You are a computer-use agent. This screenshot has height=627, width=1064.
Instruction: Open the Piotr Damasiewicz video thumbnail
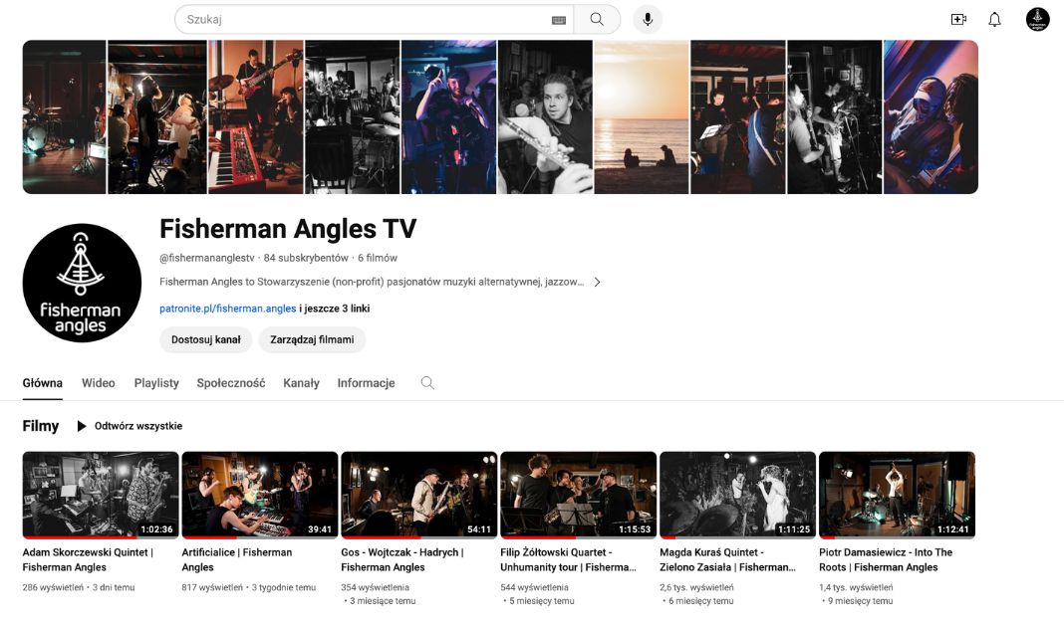click(x=897, y=495)
